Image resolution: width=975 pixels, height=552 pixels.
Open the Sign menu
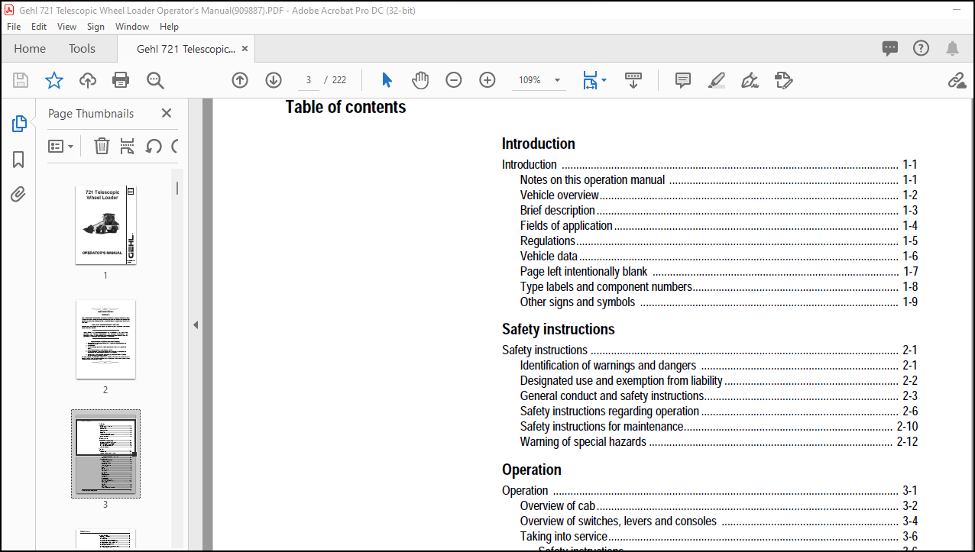pyautogui.click(x=96, y=26)
